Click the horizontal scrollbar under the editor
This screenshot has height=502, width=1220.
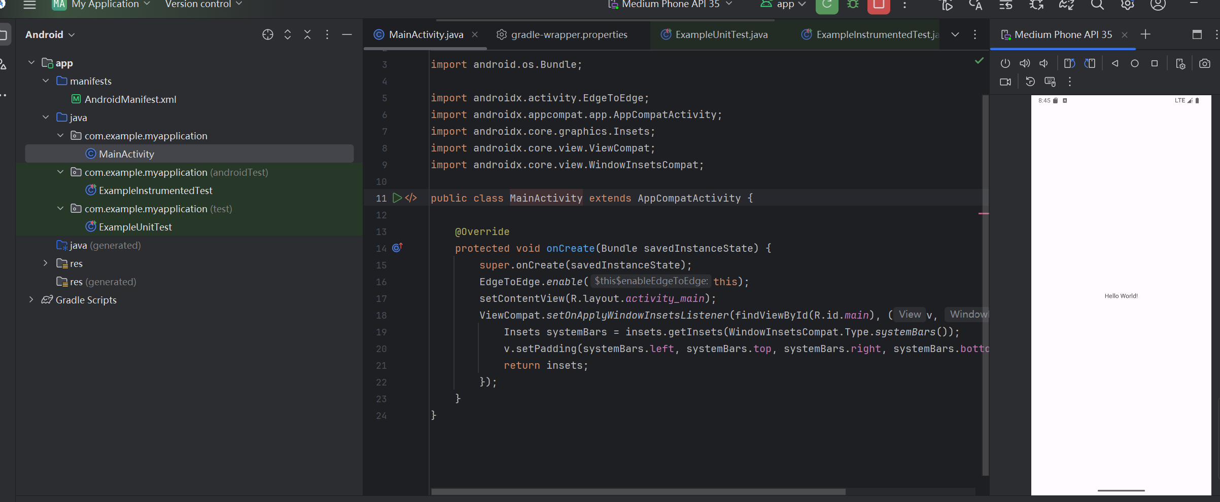638,491
